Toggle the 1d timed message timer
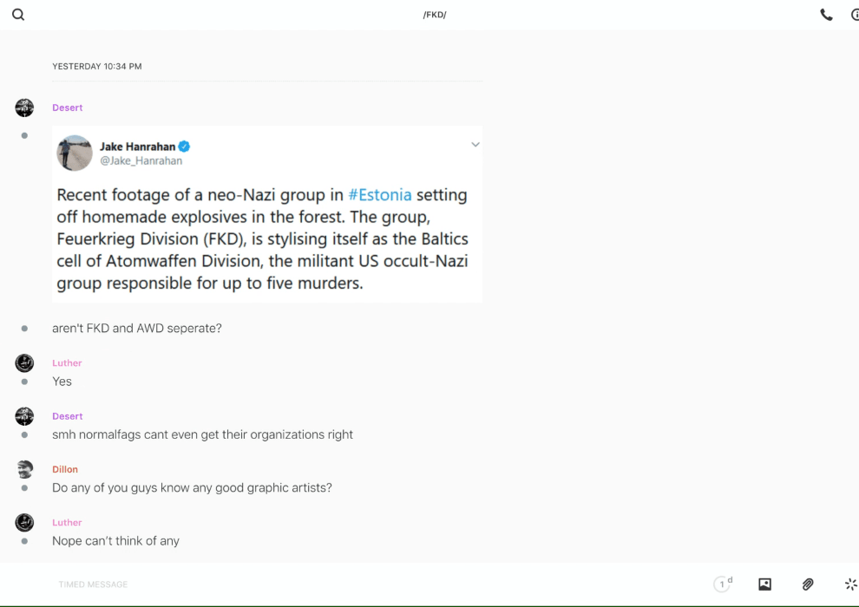 [723, 584]
